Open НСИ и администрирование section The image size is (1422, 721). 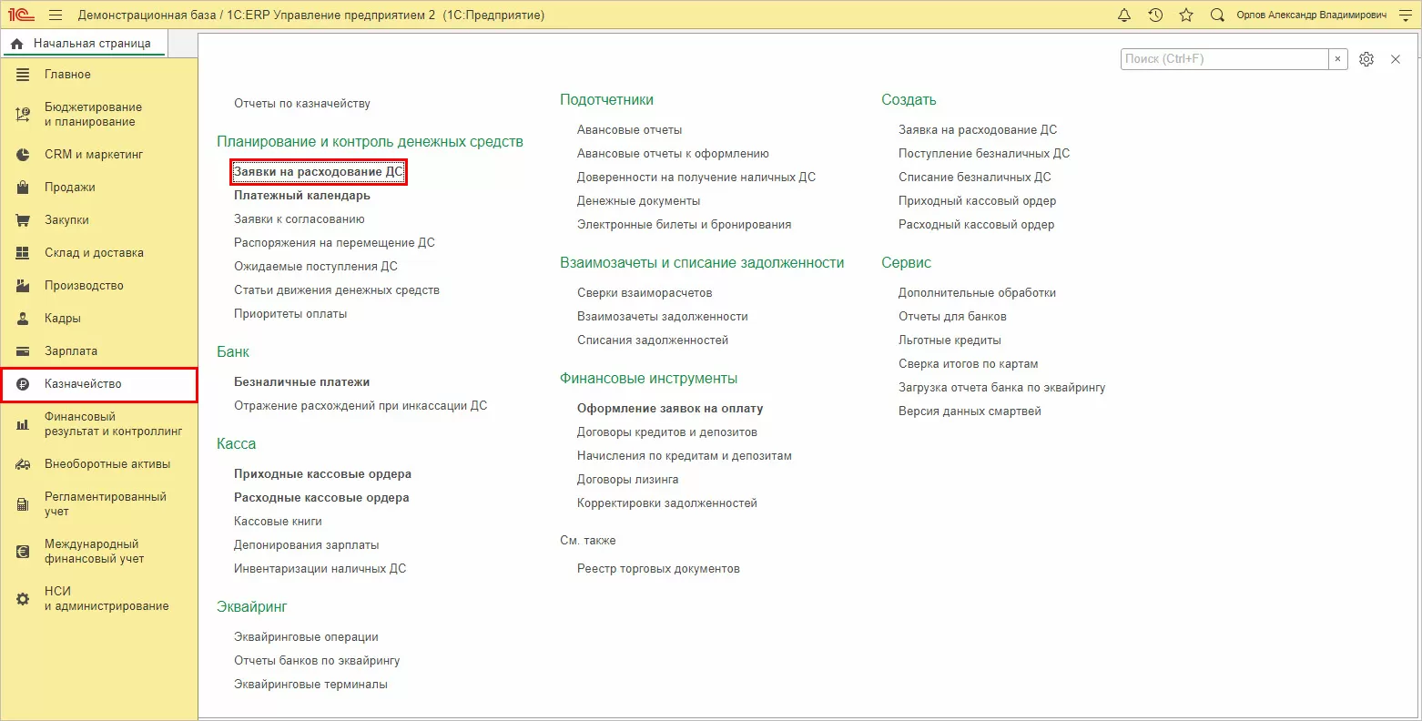tap(99, 599)
